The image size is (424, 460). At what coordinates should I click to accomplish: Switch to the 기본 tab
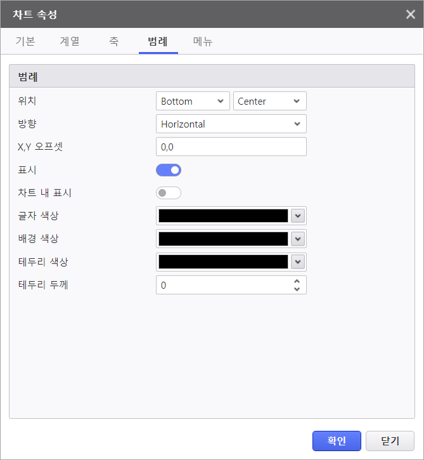coord(25,42)
